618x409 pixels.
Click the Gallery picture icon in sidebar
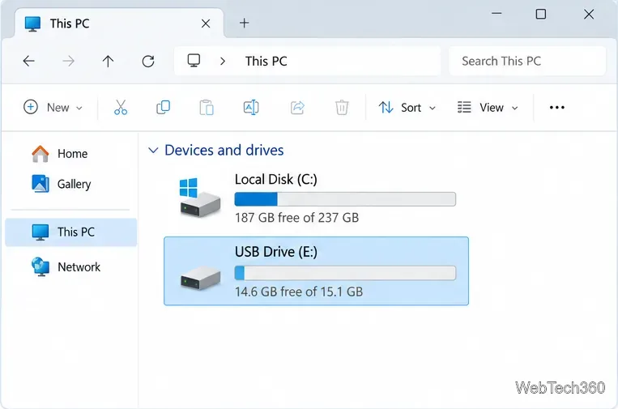(x=40, y=184)
